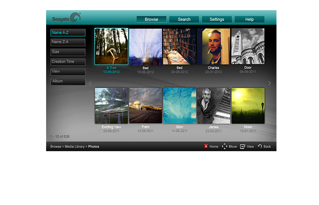Screen dimensions: 319x205
Task: Sort photos by Name A-Z
Action: (68, 32)
